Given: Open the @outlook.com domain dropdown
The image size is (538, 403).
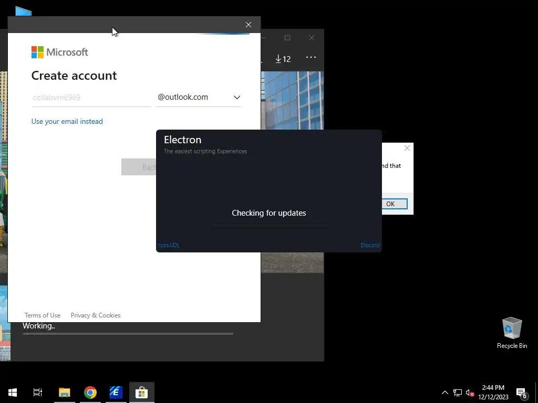Looking at the screenshot, I should pyautogui.click(x=198, y=97).
